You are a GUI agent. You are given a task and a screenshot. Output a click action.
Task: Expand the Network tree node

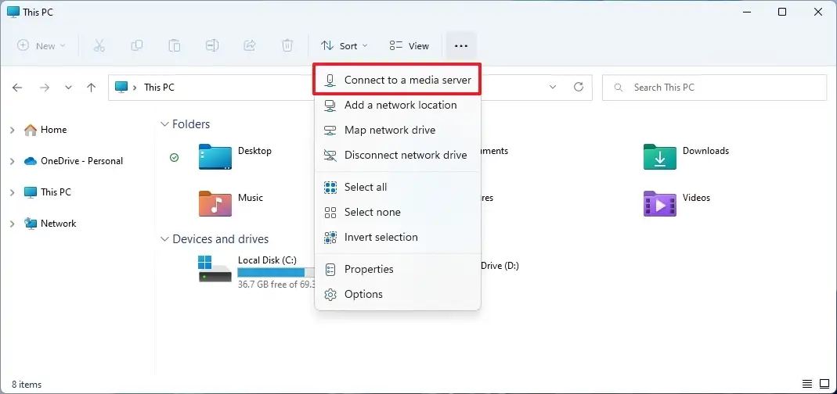(12, 224)
